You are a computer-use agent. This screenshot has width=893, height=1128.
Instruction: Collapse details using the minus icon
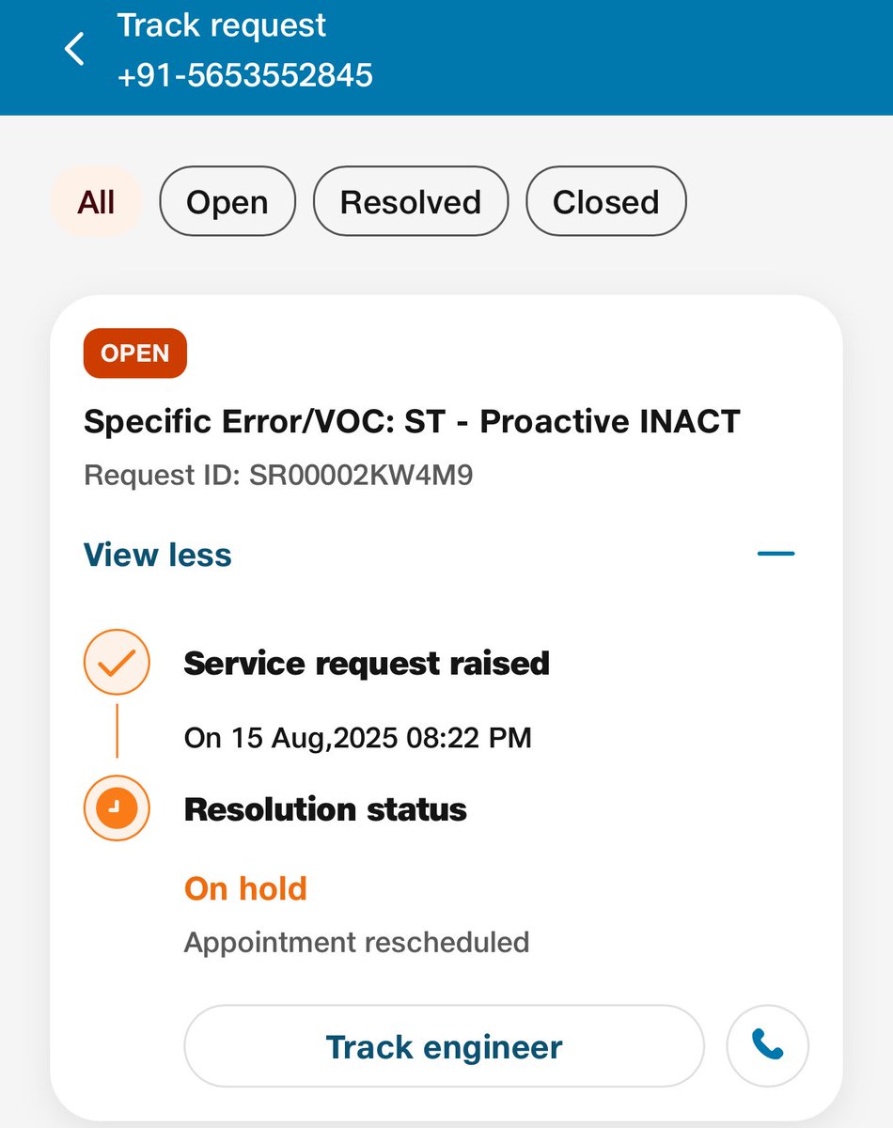coord(775,554)
